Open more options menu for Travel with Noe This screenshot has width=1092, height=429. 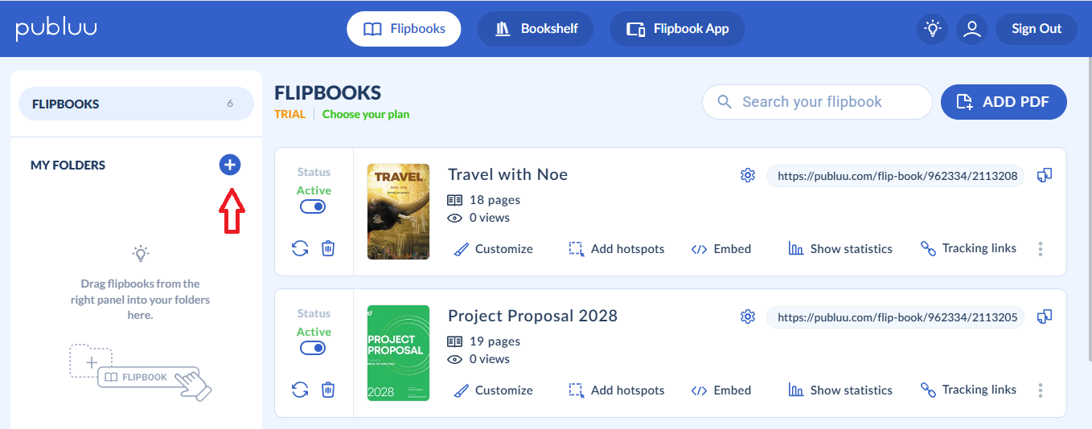pyautogui.click(x=1041, y=249)
